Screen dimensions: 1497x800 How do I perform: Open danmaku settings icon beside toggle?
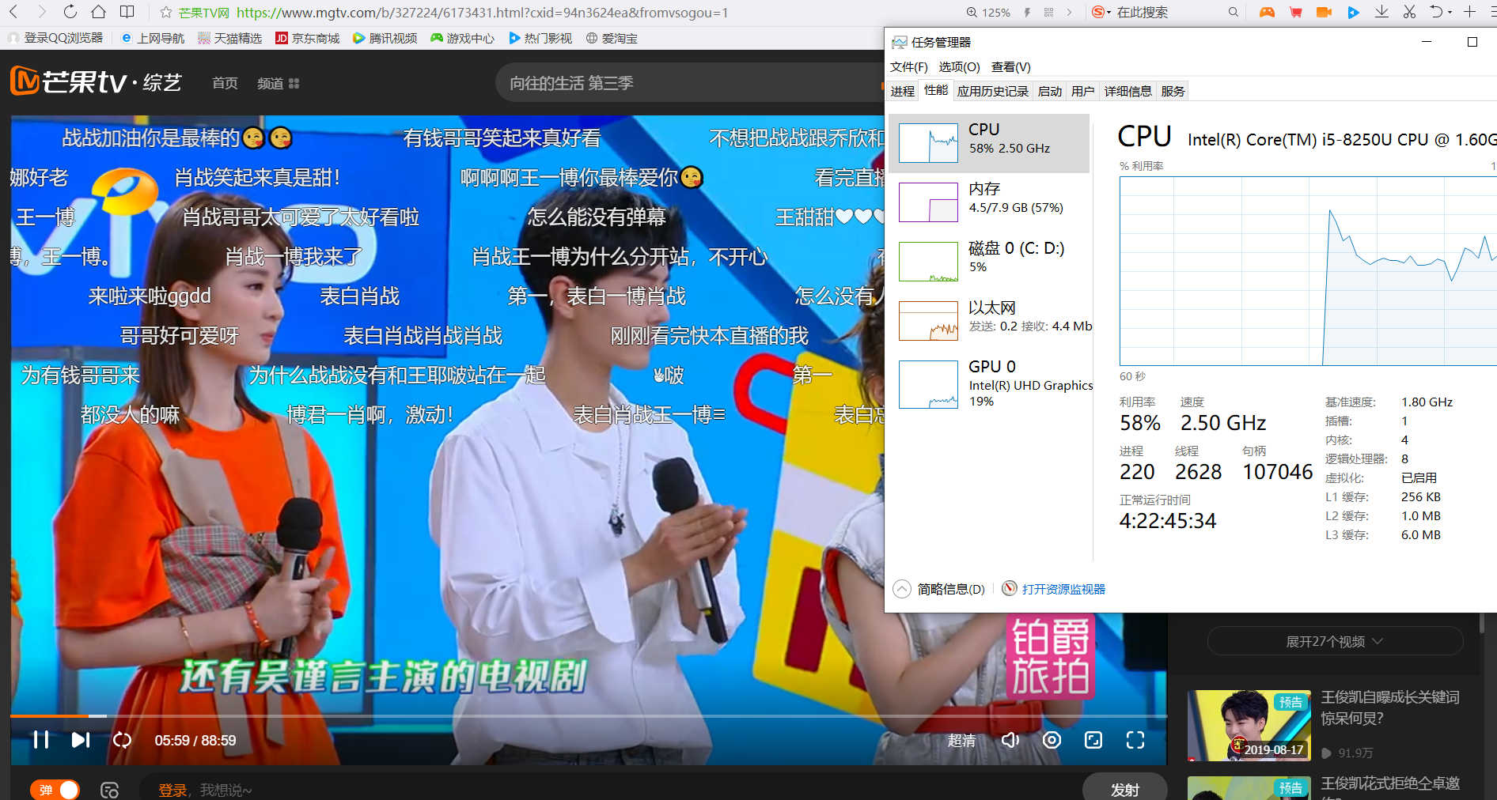(x=109, y=790)
